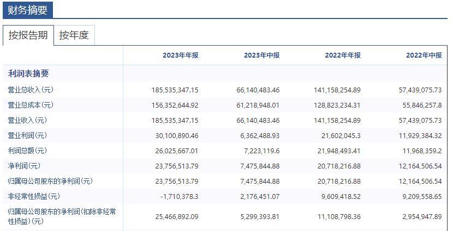Image resolution: width=453 pixels, height=231 pixels.
Task: Select the value 156,352,644.92
Action: tap(175, 105)
